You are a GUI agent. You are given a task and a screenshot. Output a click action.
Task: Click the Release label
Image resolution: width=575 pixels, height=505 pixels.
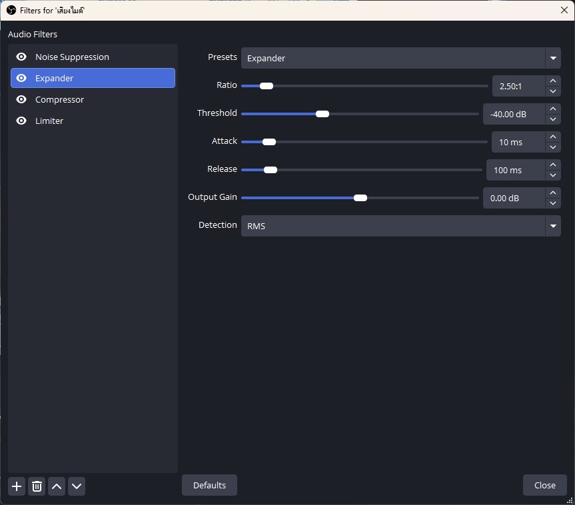tap(222, 169)
